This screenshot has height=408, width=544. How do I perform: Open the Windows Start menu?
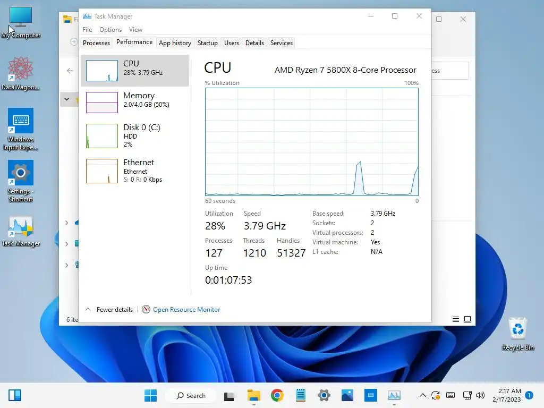coord(150,395)
